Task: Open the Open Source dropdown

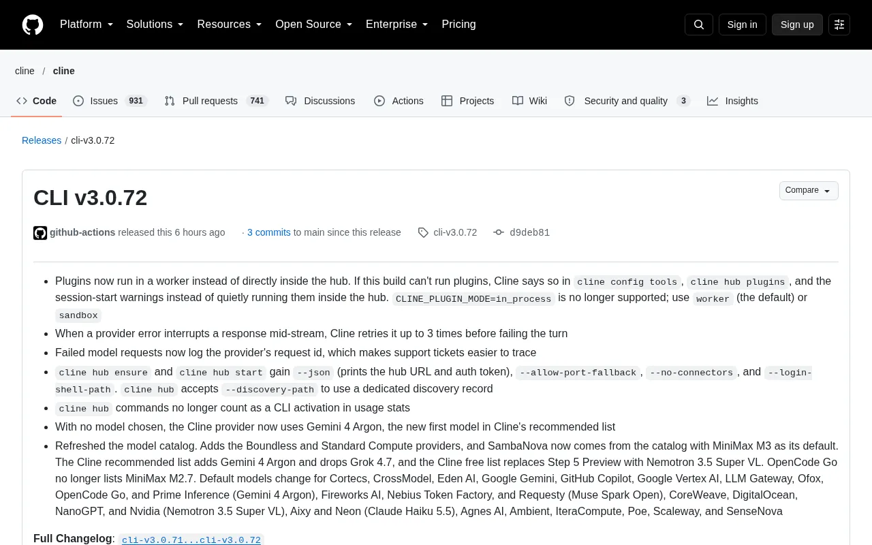Action: coord(314,25)
